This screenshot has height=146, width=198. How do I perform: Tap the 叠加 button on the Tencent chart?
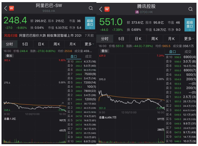(105, 51)
